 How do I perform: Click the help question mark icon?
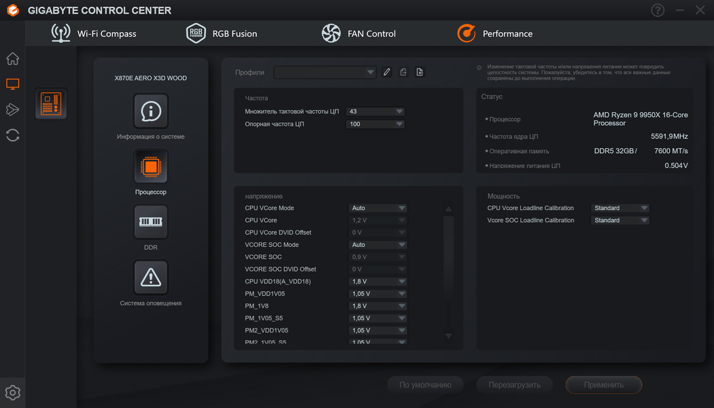coord(658,10)
